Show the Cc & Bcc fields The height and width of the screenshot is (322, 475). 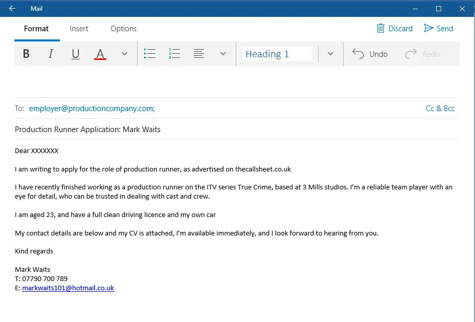(x=440, y=108)
